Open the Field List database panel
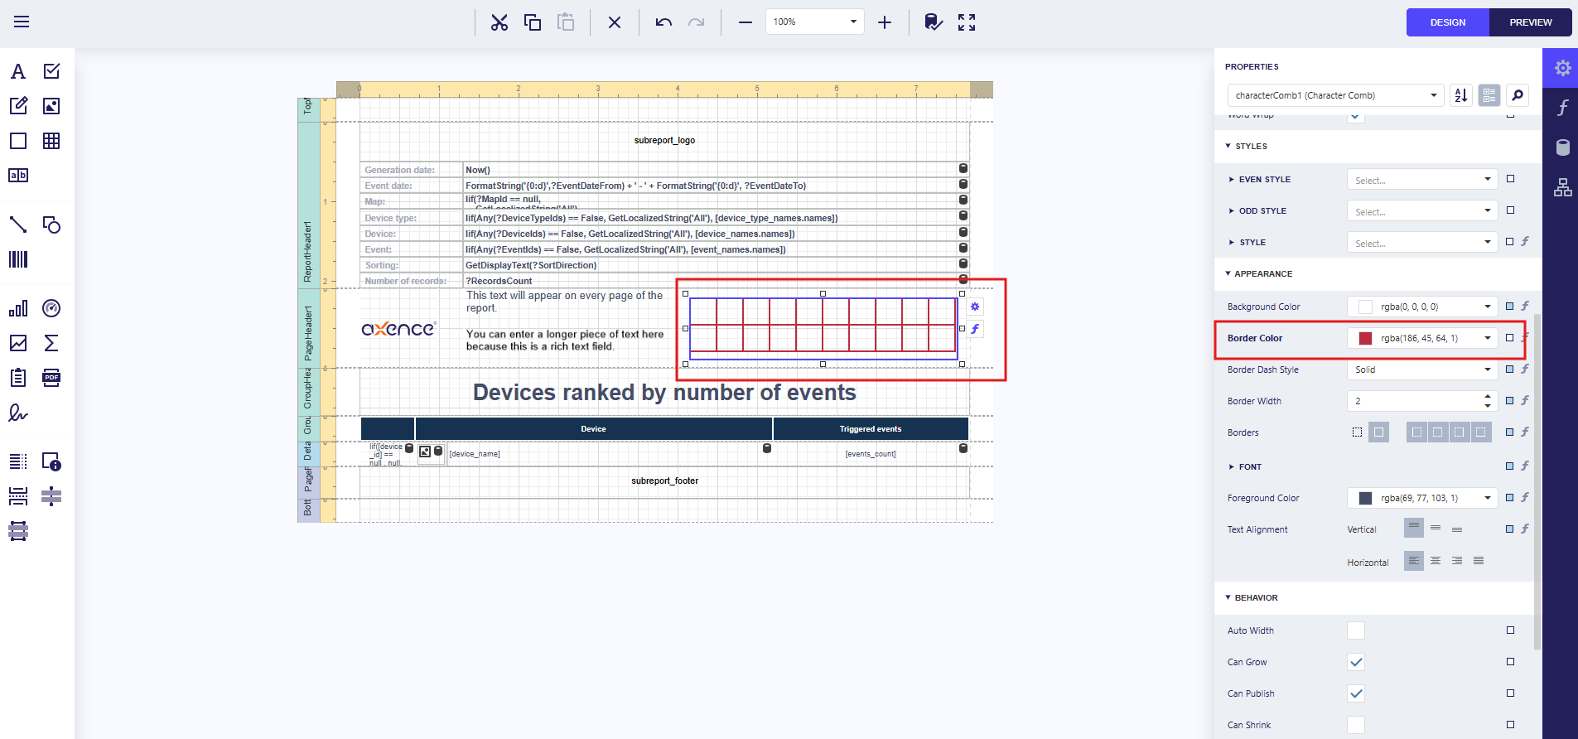This screenshot has height=739, width=1578. (1562, 147)
